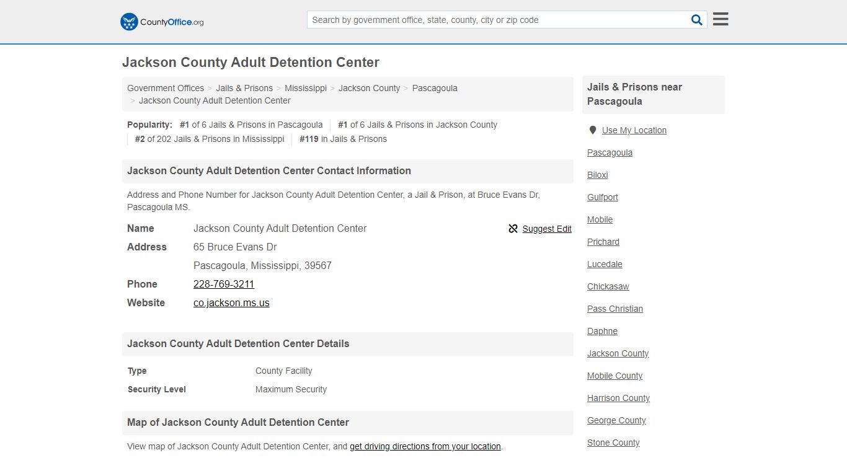Click Contact Information section heading
This screenshot has height=476, width=847.
pos(269,170)
